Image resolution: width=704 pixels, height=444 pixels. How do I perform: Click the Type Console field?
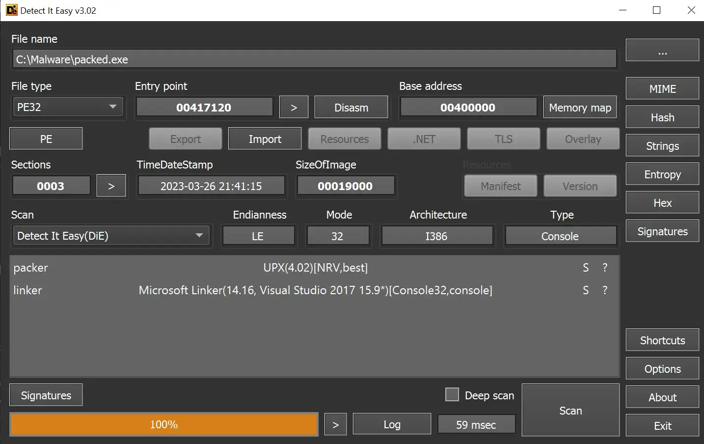click(x=561, y=236)
